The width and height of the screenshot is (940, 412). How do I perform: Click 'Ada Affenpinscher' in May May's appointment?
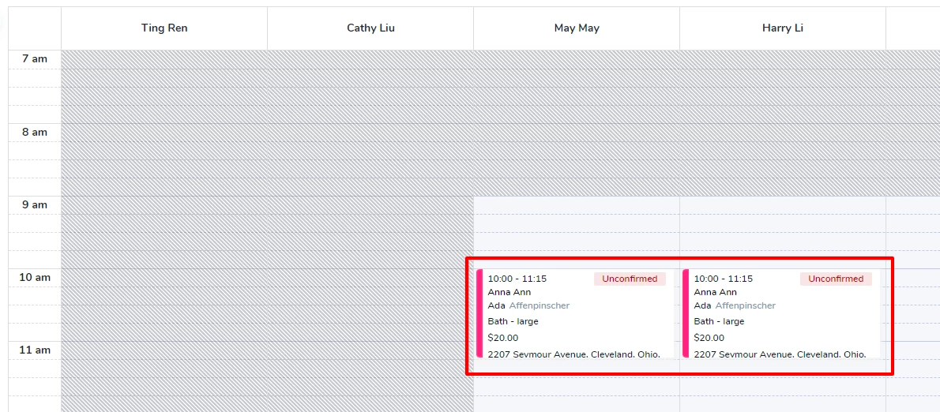[x=528, y=306]
